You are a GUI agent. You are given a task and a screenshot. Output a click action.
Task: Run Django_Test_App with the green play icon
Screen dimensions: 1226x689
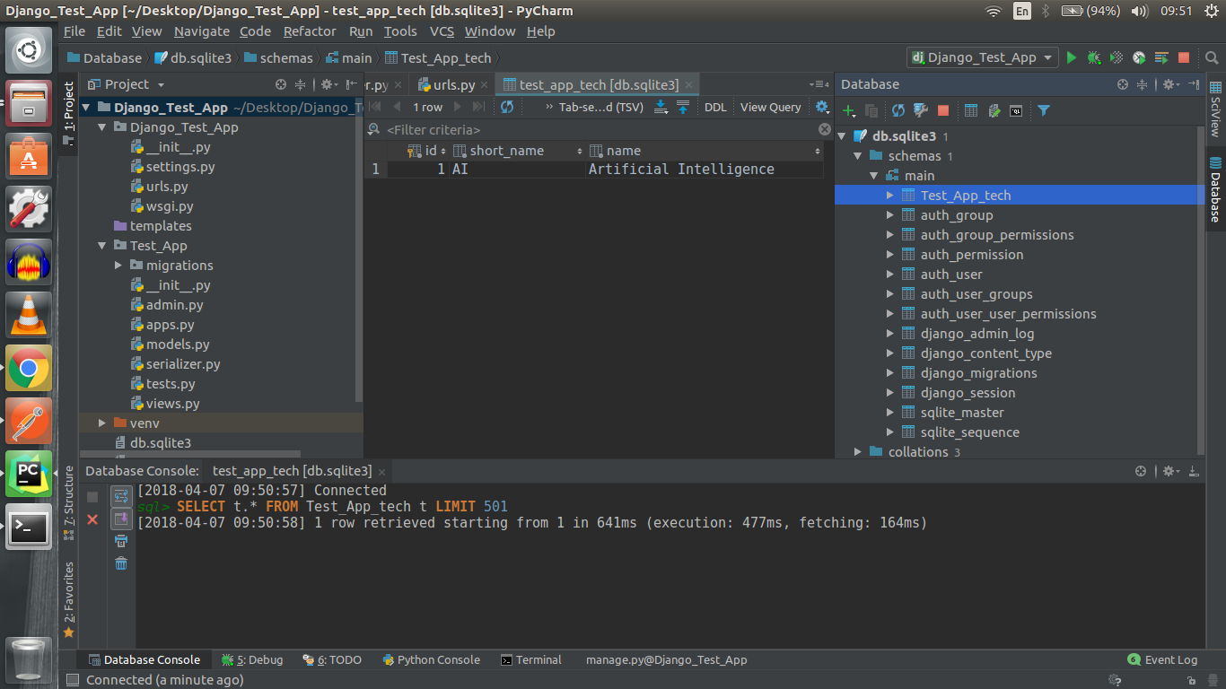pos(1071,57)
